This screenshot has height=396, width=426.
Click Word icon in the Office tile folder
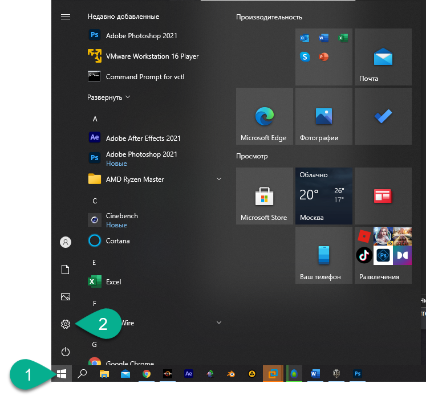pos(323,38)
